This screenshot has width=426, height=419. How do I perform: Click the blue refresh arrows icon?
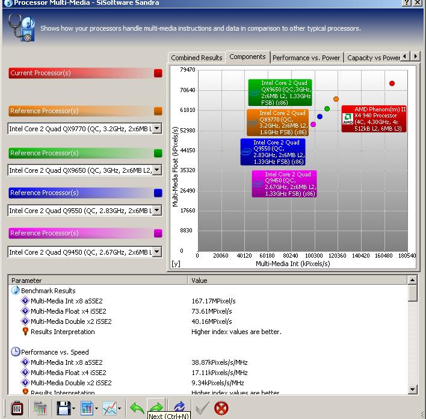pyautogui.click(x=179, y=408)
